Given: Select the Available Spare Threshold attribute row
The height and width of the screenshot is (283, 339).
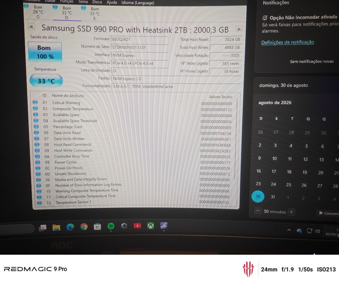Looking at the screenshot, I should [x=133, y=121].
